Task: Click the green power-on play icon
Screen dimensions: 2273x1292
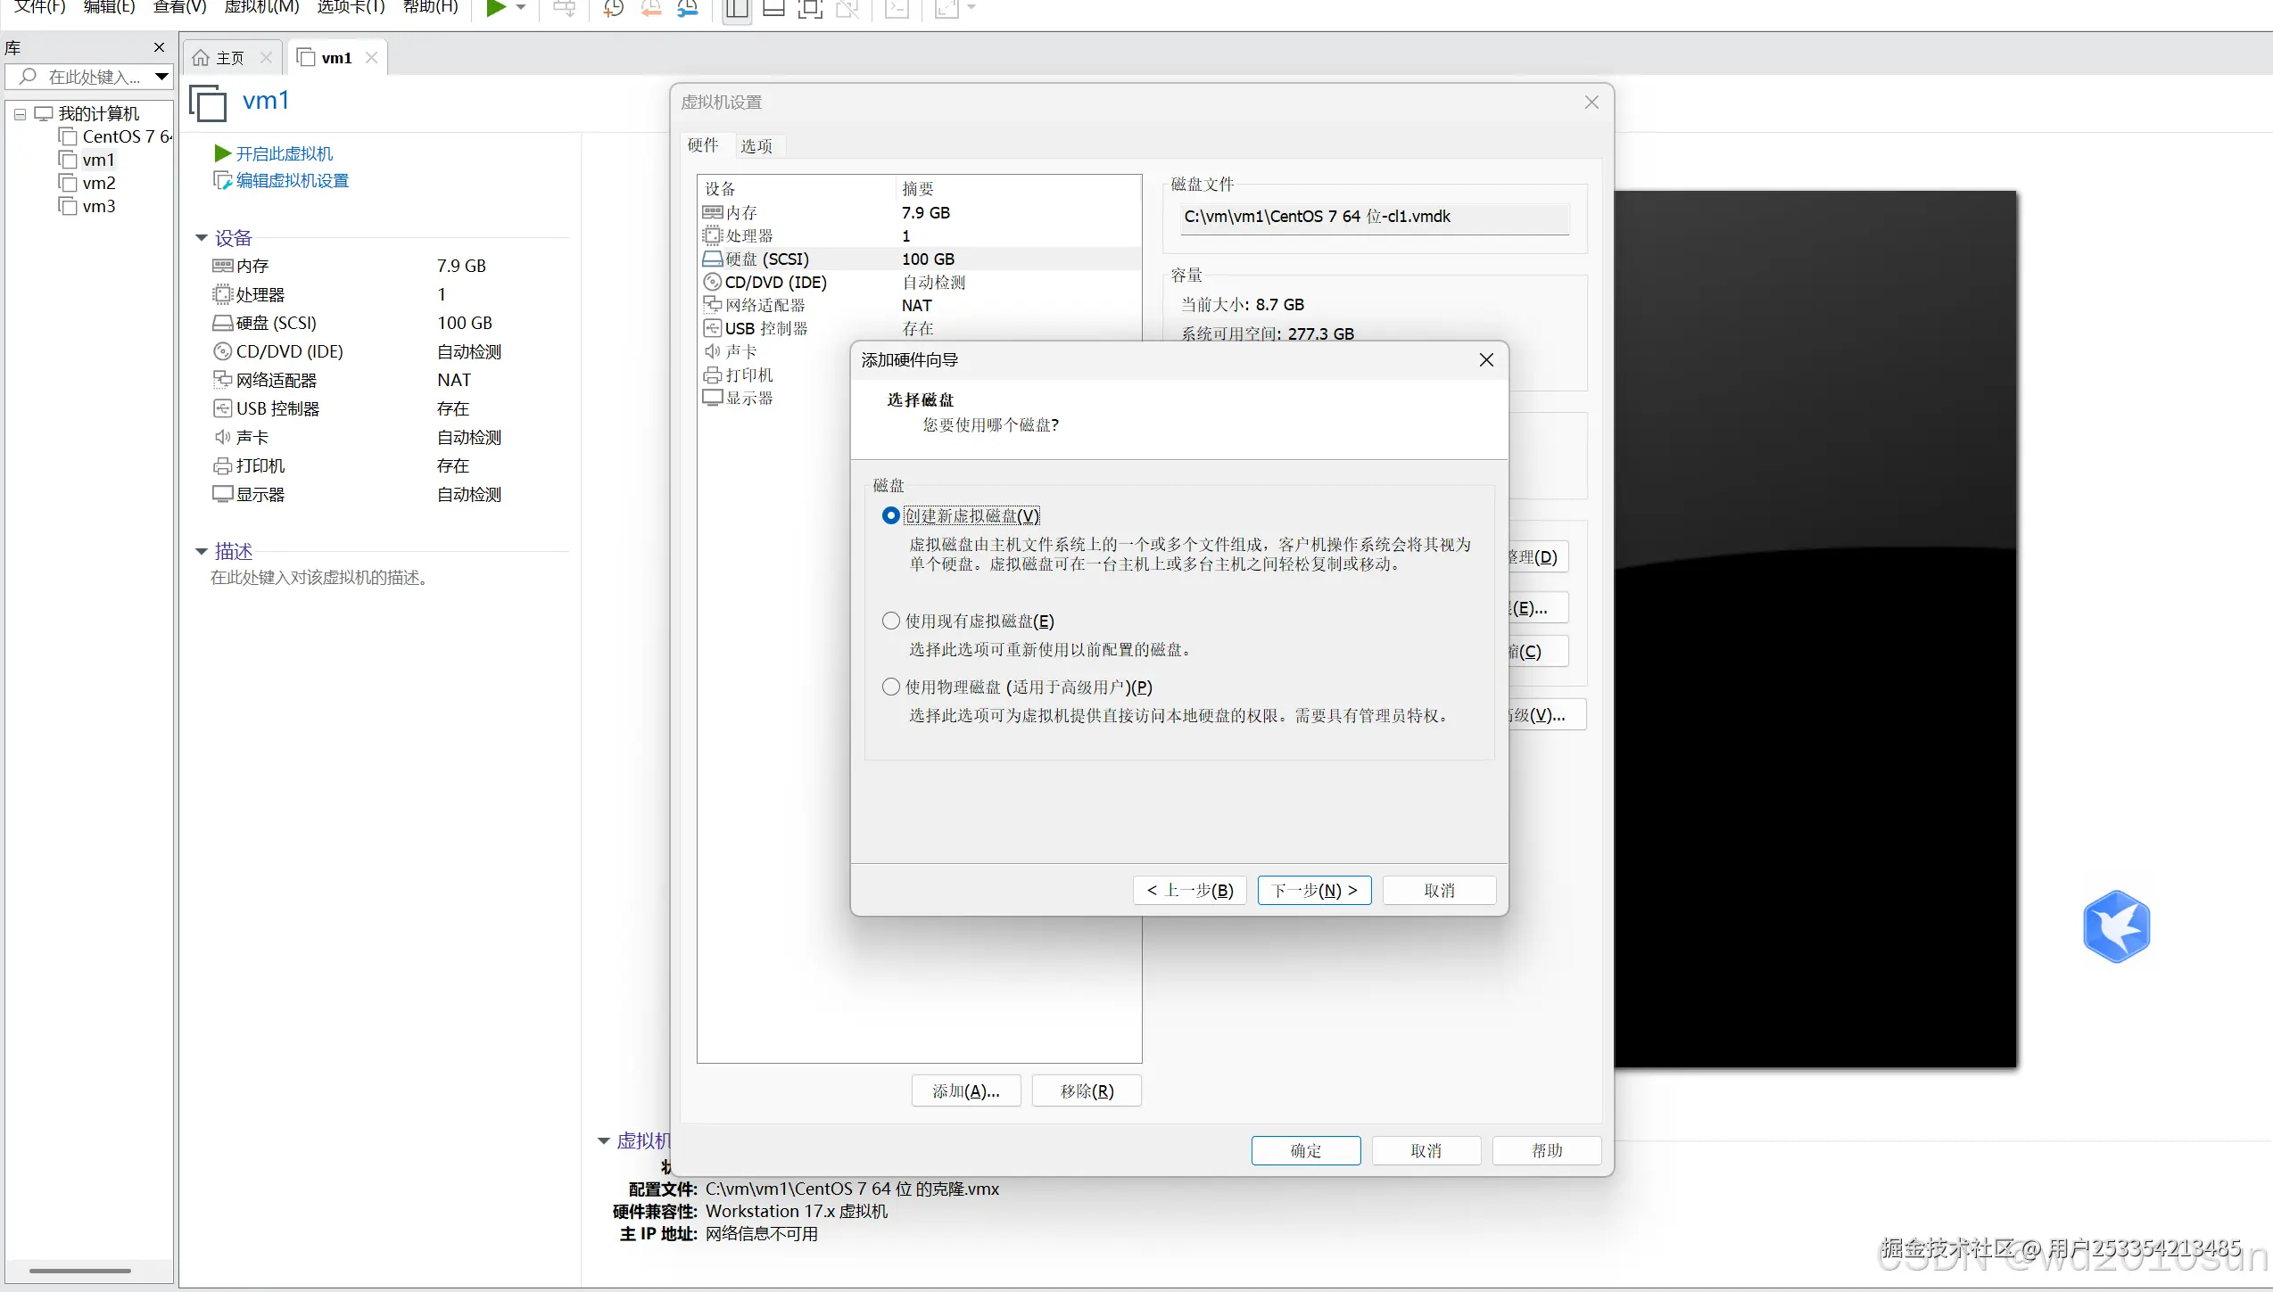Action: pyautogui.click(x=496, y=8)
